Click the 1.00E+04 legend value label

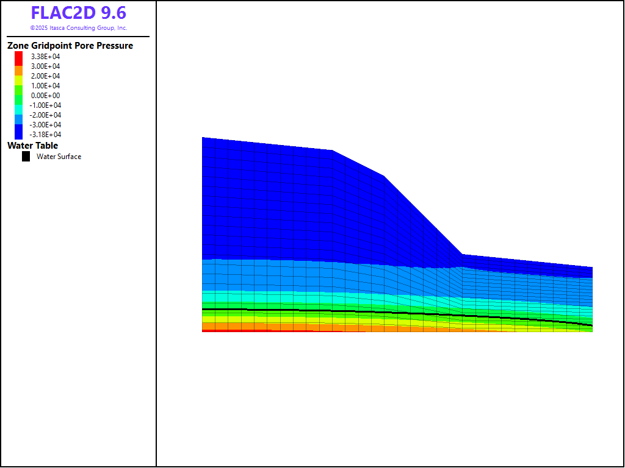point(46,86)
